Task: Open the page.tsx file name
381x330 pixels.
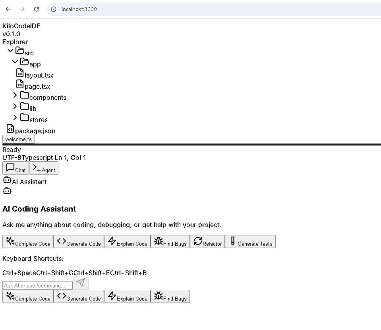Action: pos(37,86)
